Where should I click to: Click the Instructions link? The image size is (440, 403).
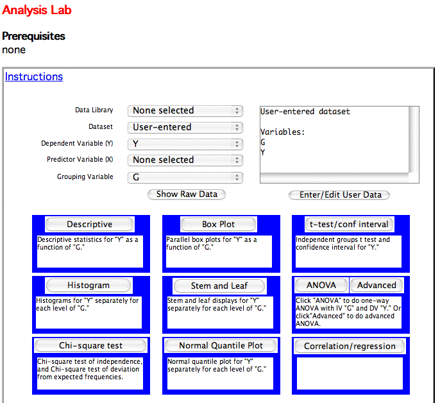click(x=34, y=77)
